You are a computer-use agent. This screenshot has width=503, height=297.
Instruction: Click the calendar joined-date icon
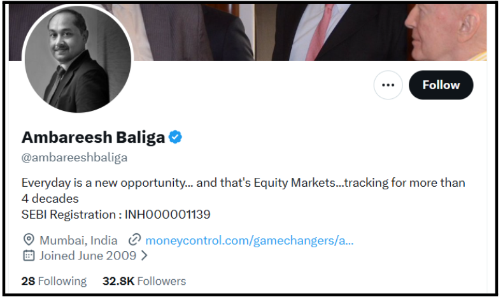pyautogui.click(x=29, y=256)
